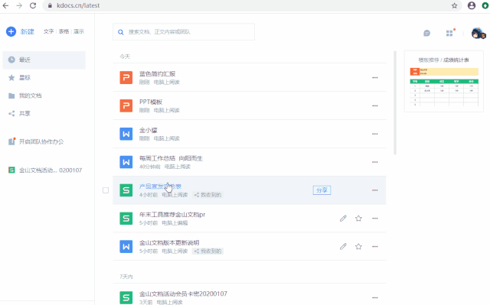Open more options for 年末工具推荐金山文档pr
This screenshot has width=490, height=305.
(x=374, y=219)
